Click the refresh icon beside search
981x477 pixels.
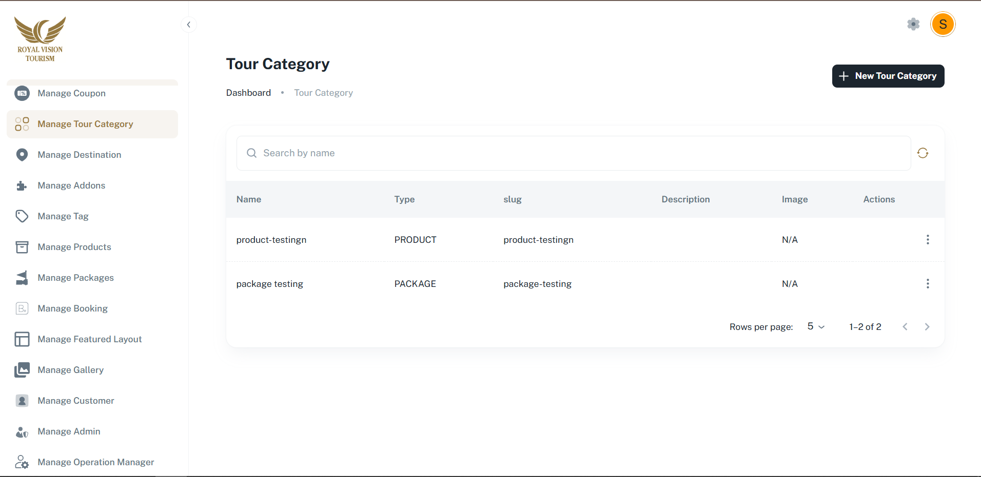(x=923, y=153)
